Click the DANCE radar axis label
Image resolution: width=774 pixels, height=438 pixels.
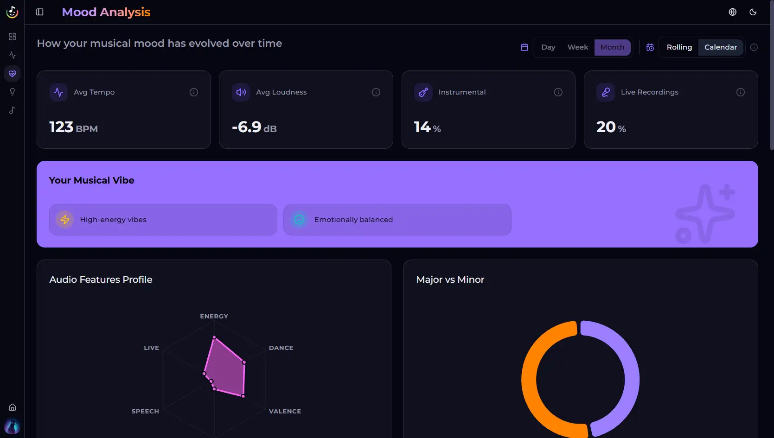[281, 348]
